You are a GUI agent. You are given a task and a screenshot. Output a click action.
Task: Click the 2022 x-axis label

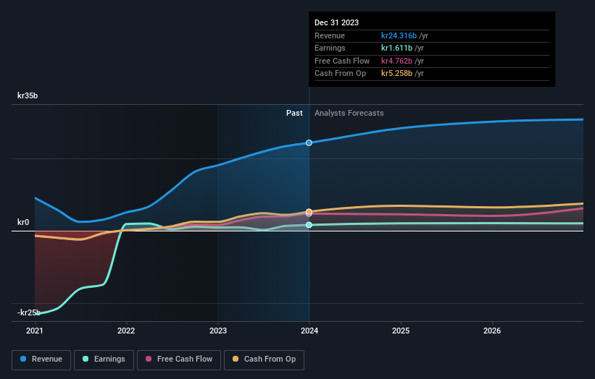[126, 331]
